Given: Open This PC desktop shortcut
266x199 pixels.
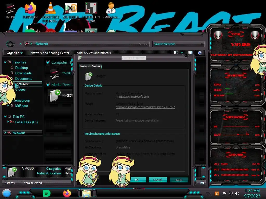Looking at the screenshot, I should click(x=10, y=10).
